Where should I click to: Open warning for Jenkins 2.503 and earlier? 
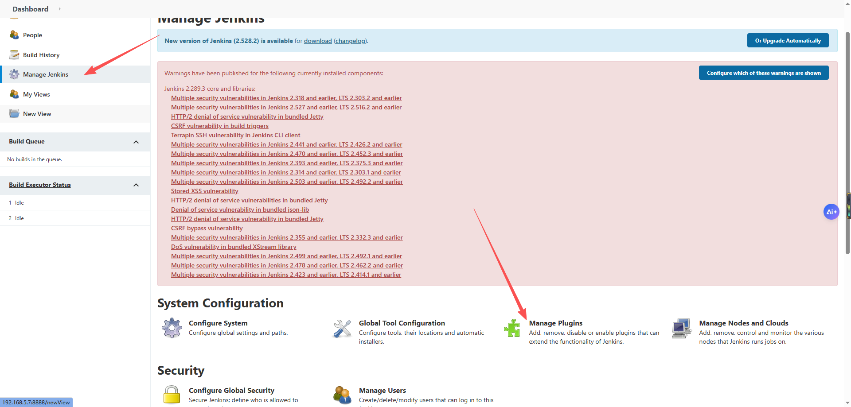pyautogui.click(x=287, y=182)
